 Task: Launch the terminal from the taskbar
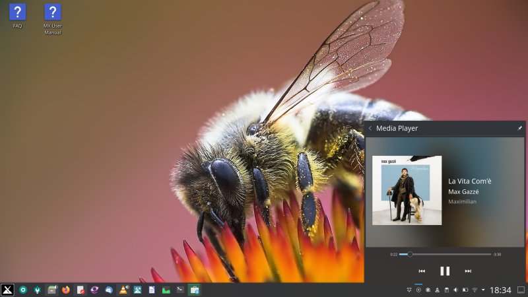coord(180,290)
